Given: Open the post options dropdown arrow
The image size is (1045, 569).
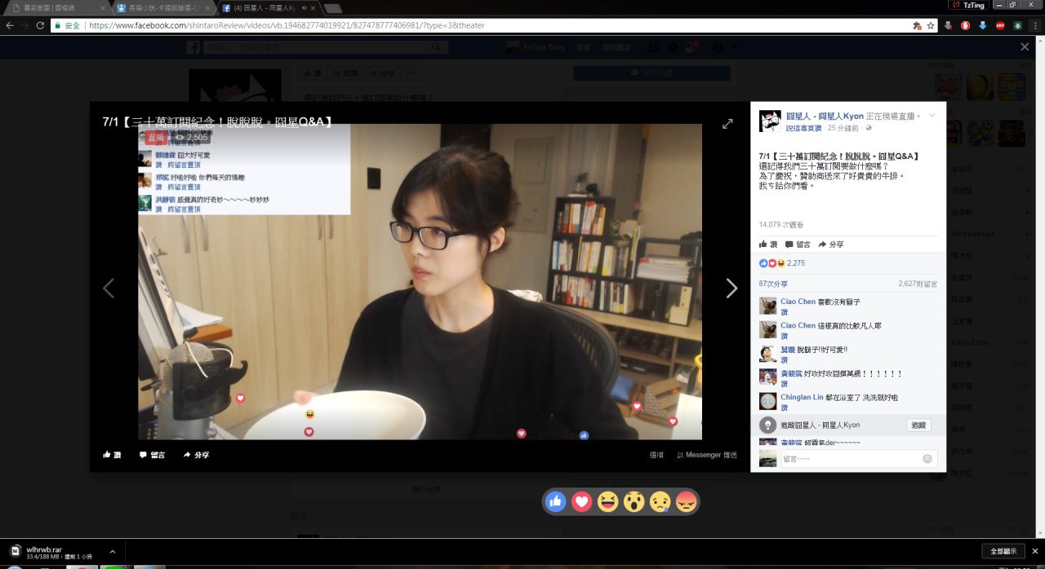Looking at the screenshot, I should 932,116.
